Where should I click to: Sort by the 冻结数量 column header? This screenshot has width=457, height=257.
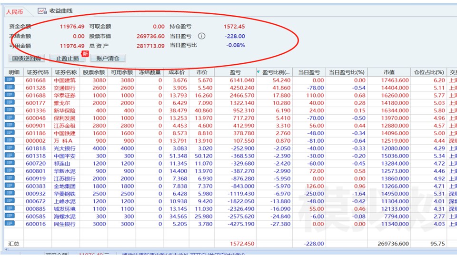[149, 72]
